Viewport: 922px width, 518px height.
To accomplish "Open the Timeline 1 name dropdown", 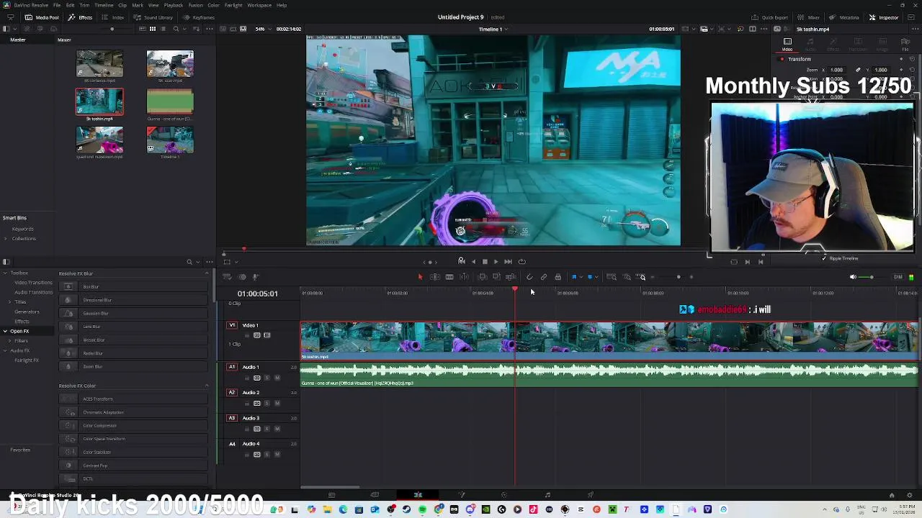I will pos(493,29).
